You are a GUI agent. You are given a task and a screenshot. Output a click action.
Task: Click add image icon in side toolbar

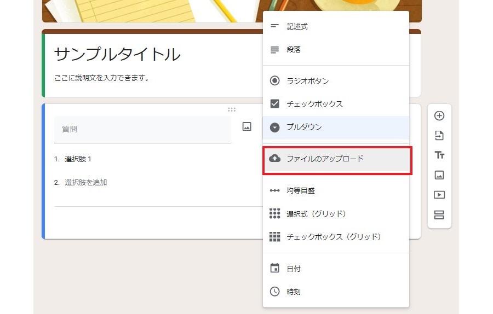[439, 175]
